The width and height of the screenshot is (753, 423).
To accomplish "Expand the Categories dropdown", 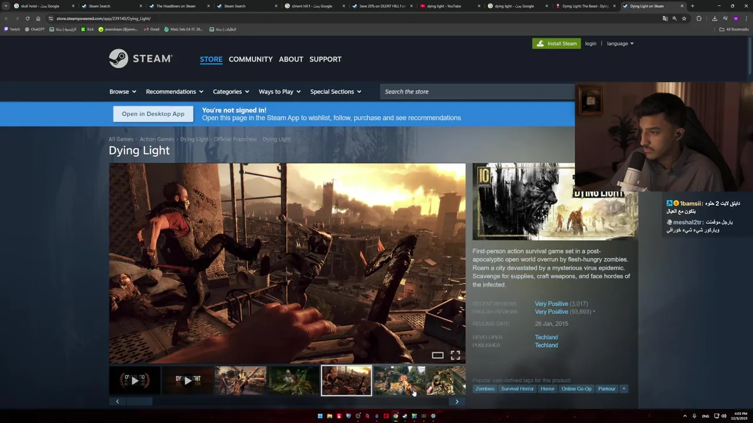I will pos(231,92).
